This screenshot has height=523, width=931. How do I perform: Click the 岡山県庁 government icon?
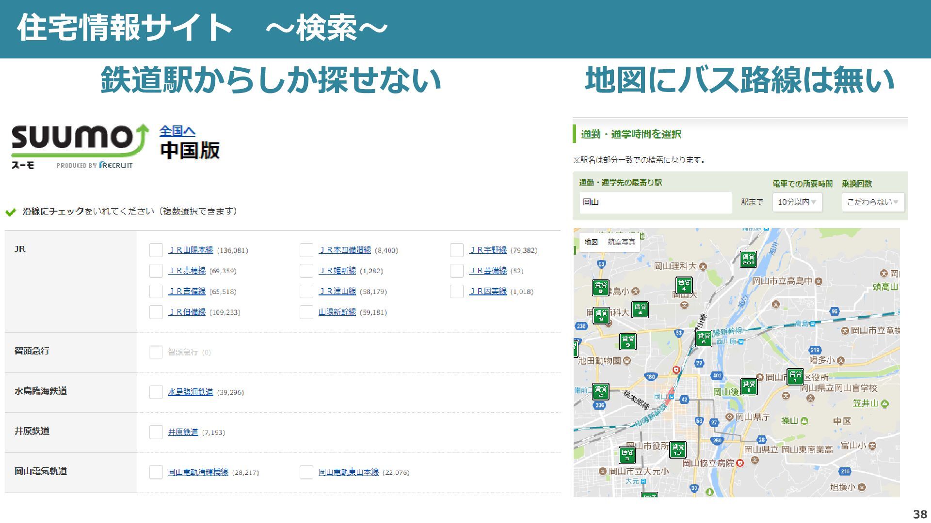click(x=729, y=416)
